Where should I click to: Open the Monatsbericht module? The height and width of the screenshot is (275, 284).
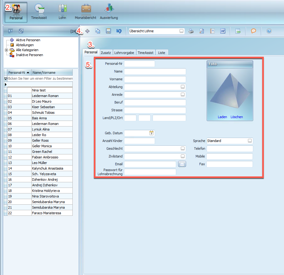click(85, 12)
